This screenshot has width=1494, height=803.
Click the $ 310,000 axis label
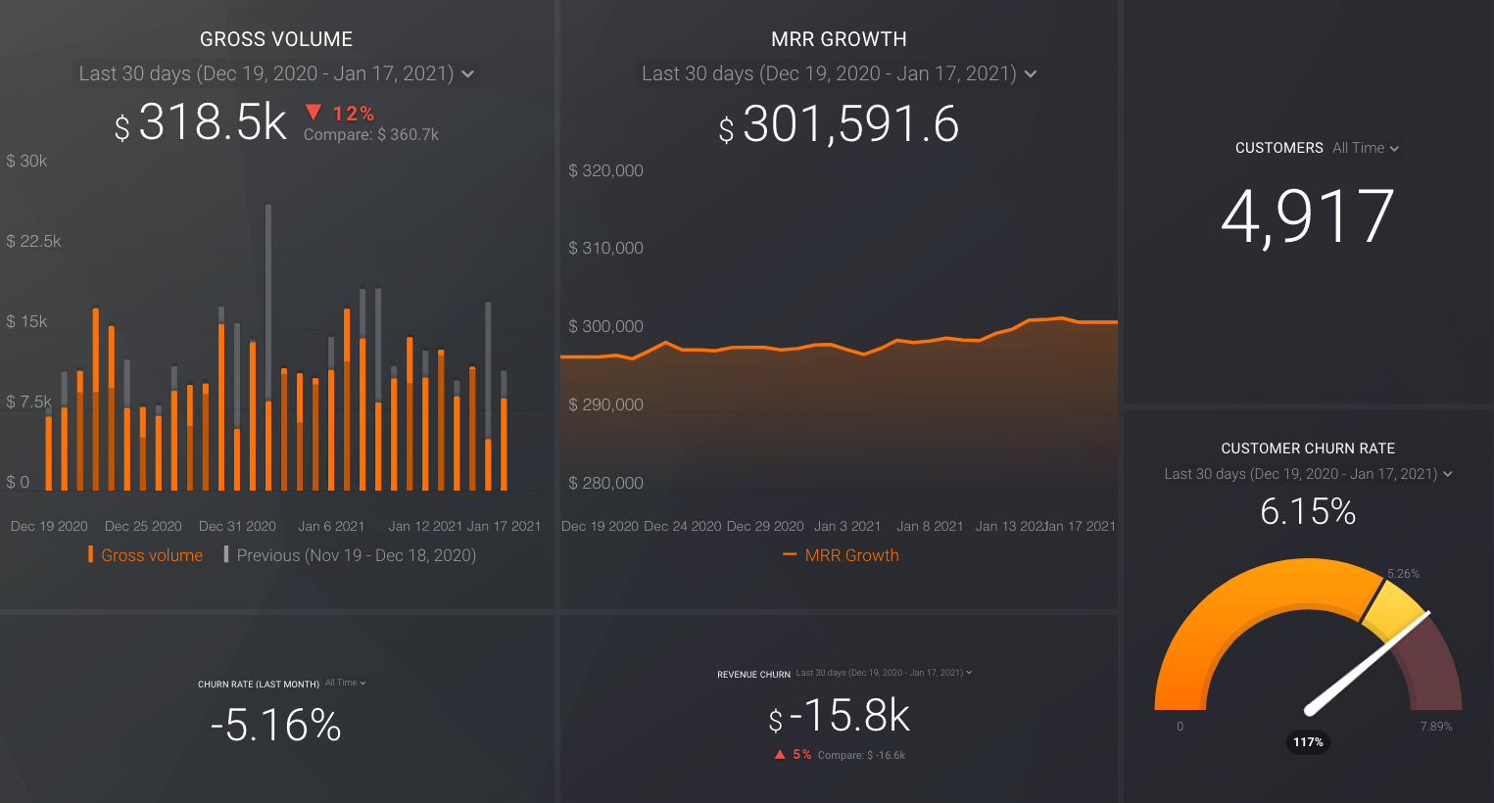click(605, 248)
